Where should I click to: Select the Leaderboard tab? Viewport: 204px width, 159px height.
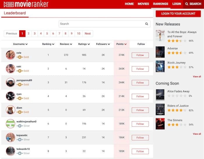(x=15, y=13)
